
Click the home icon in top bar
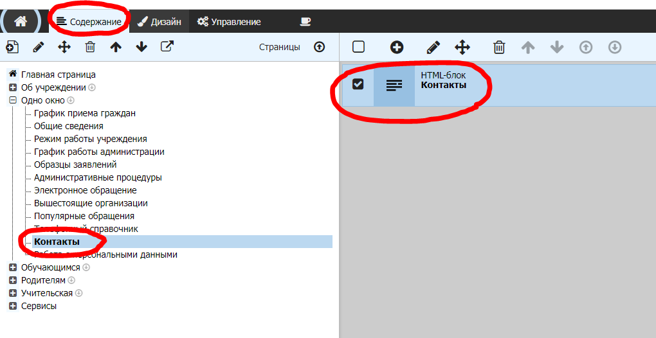[x=21, y=21]
